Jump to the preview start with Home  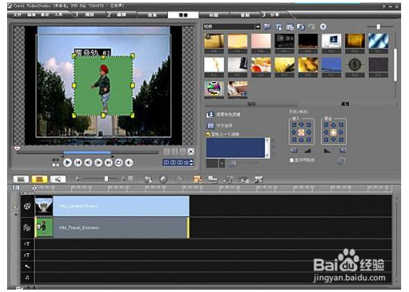point(78,163)
